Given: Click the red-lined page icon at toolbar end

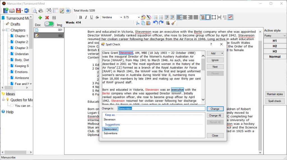Looking at the screenshot, I should pyautogui.click(x=230, y=17).
